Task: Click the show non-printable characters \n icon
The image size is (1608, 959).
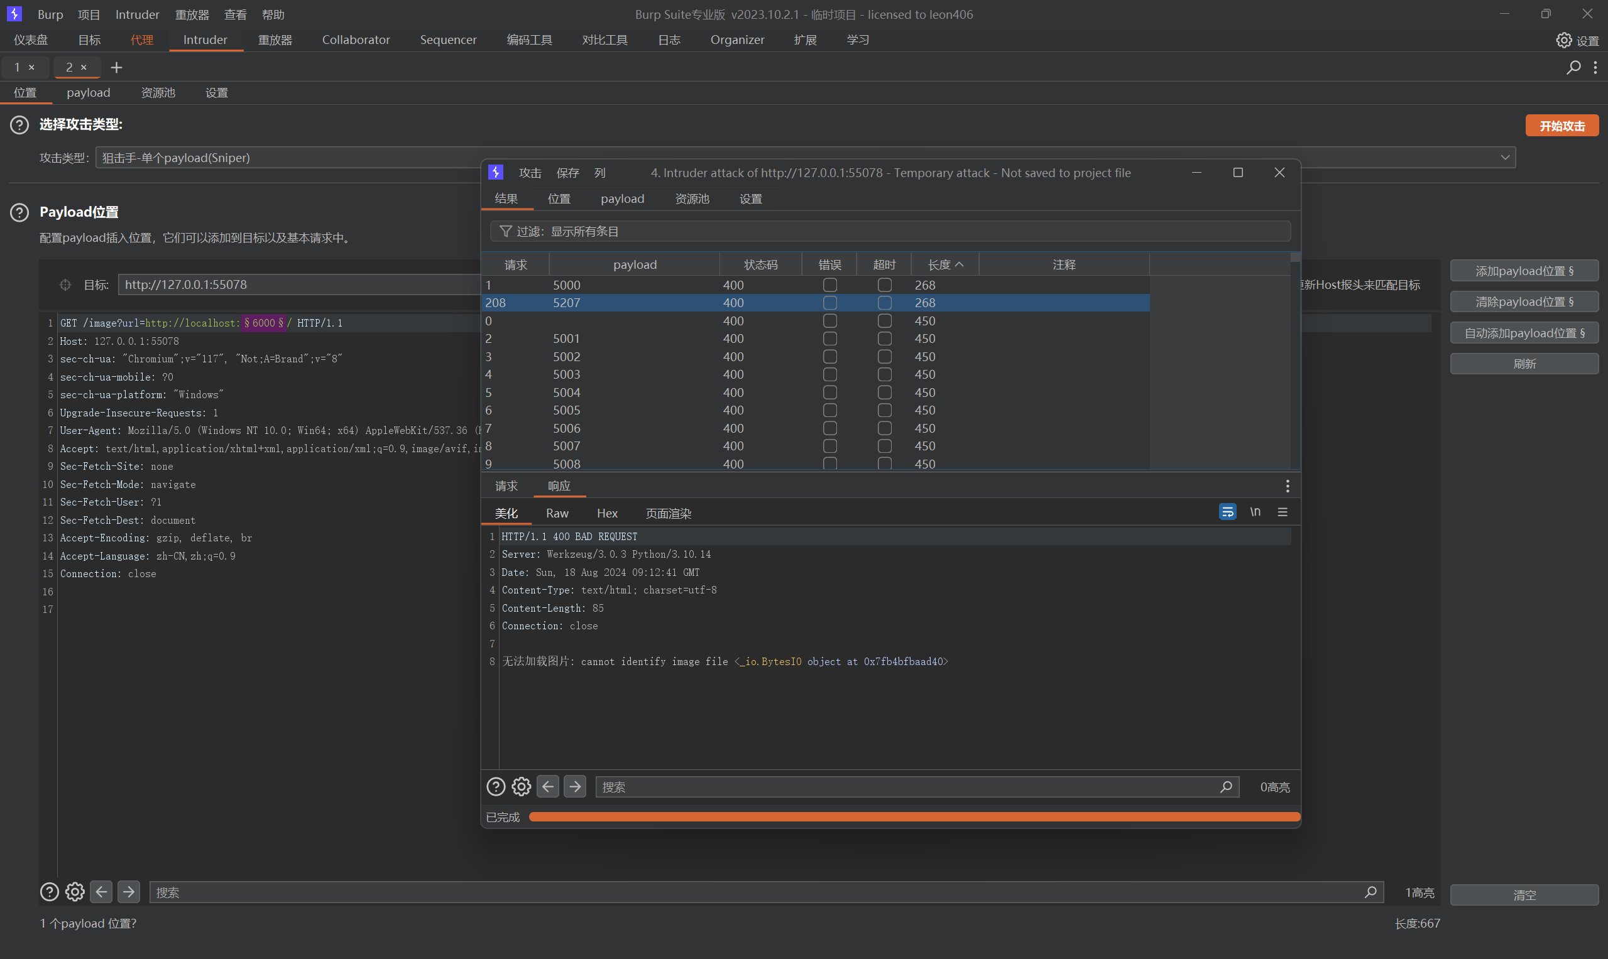Action: click(x=1254, y=512)
